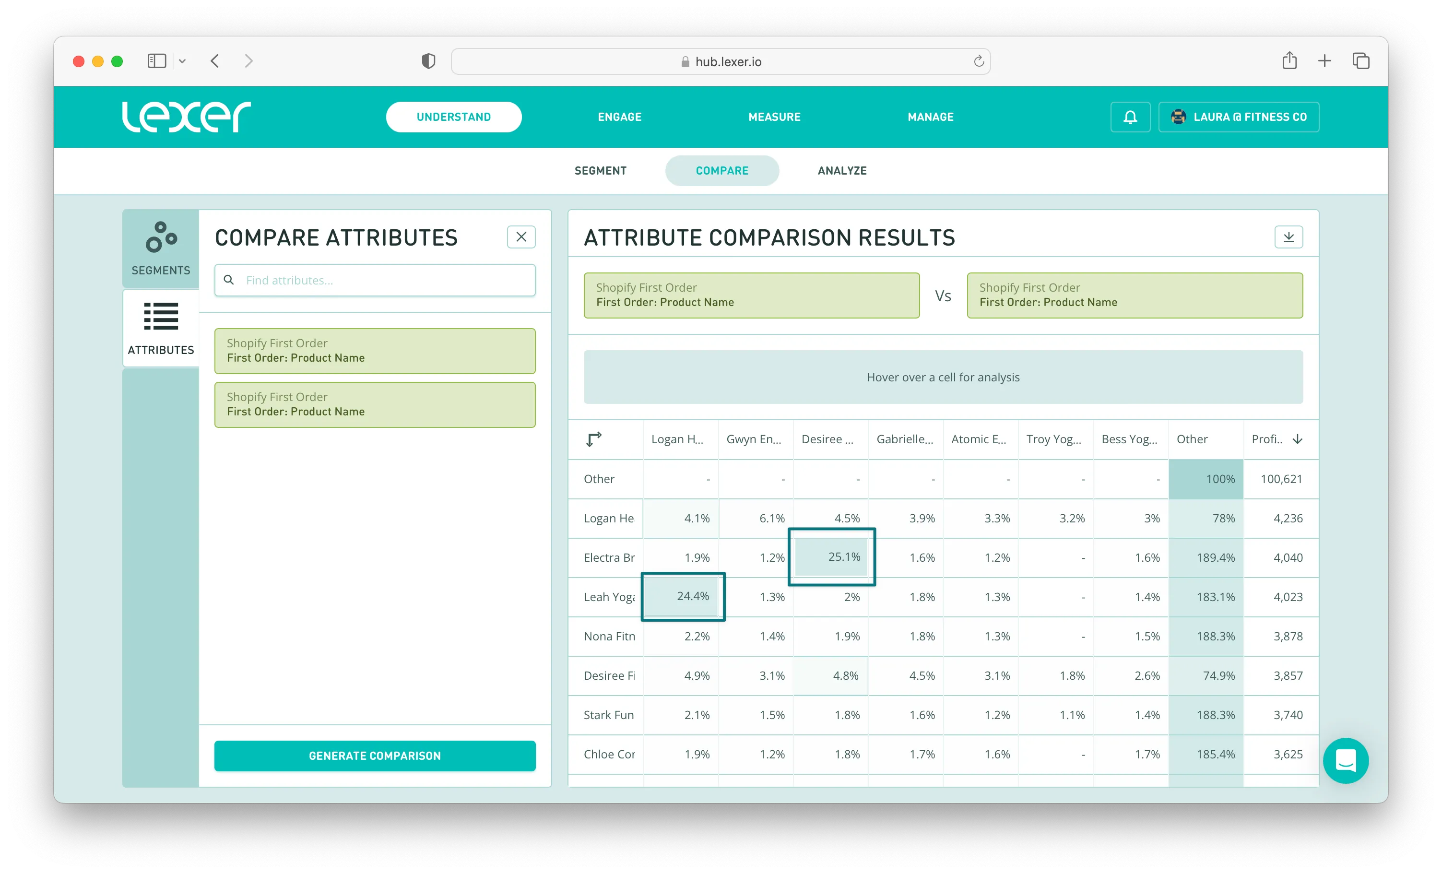Go to the Measure section
This screenshot has width=1442, height=874.
[x=774, y=117]
